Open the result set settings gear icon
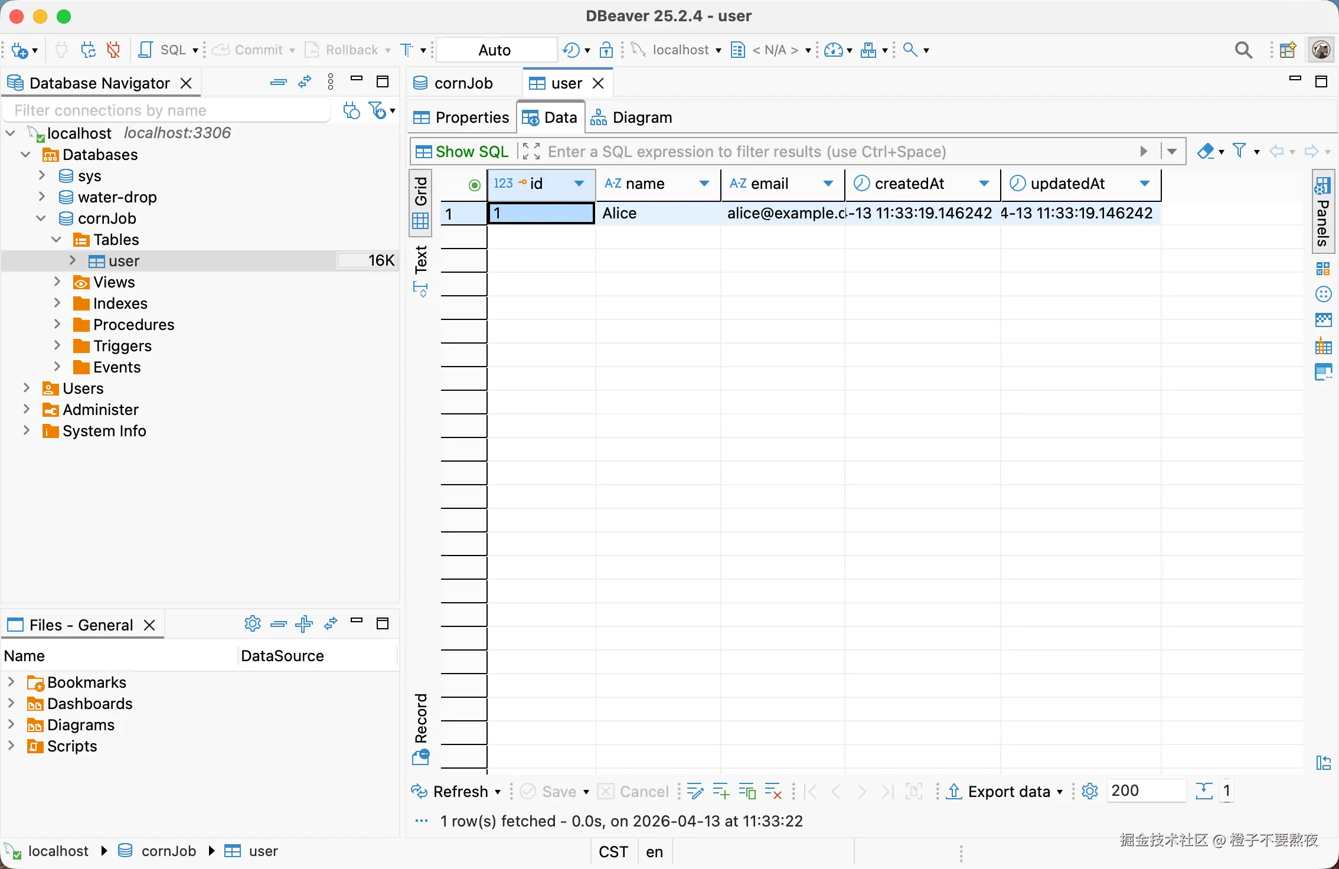The image size is (1339, 869). [x=1090, y=791]
